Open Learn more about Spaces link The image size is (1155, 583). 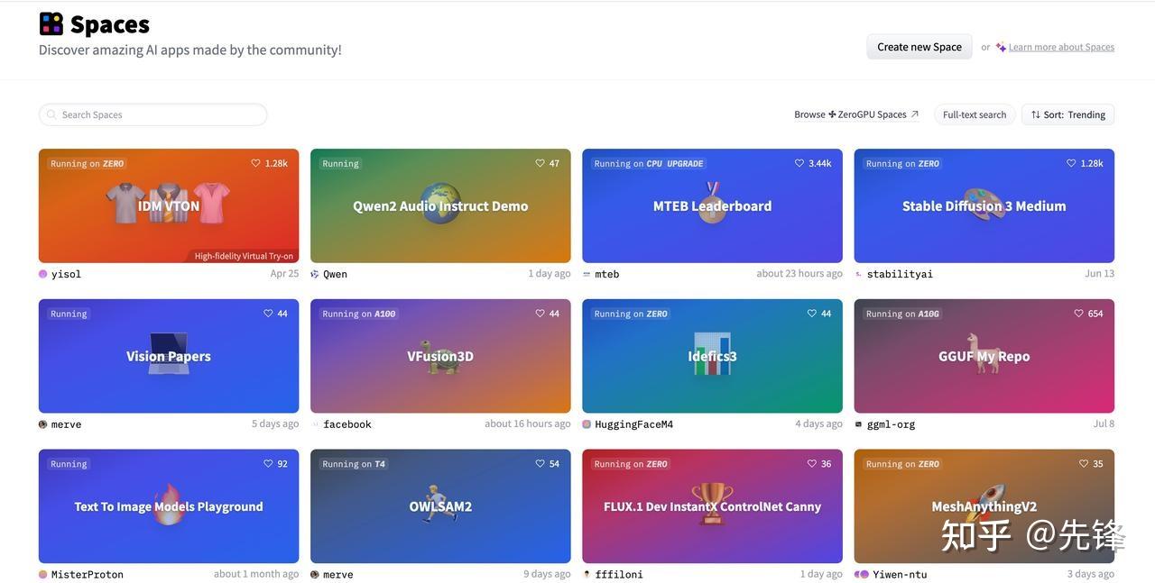click(x=1061, y=47)
